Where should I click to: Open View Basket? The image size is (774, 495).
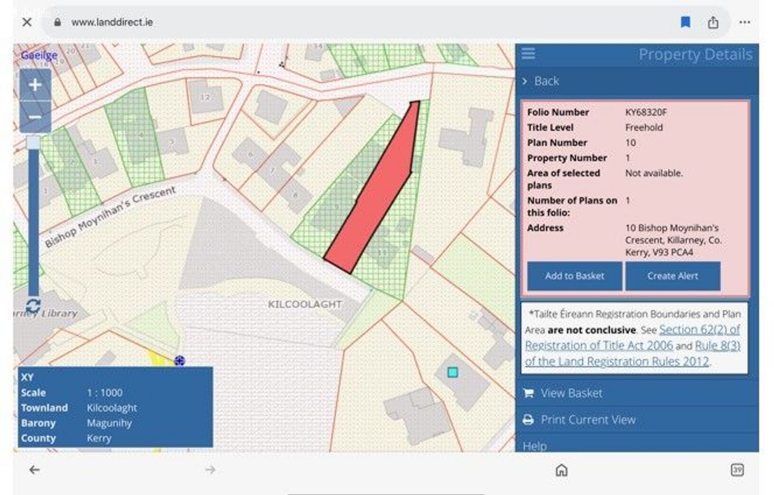(571, 393)
